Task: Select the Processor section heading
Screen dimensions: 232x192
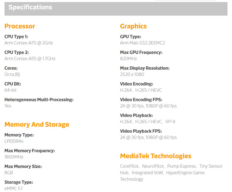Action: pos(20,26)
